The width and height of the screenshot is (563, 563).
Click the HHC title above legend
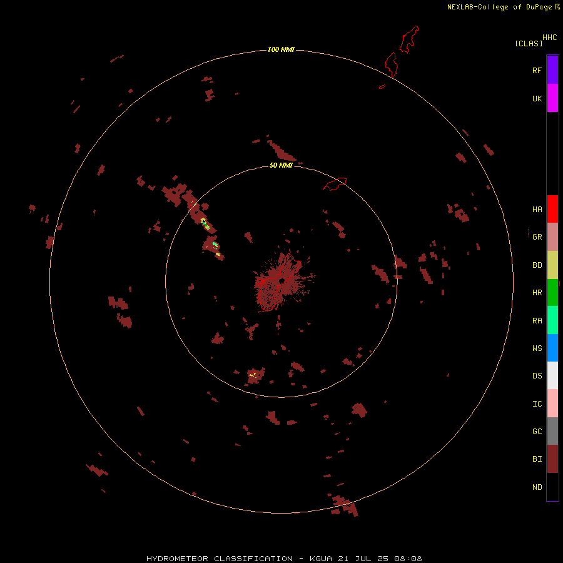[x=550, y=38]
